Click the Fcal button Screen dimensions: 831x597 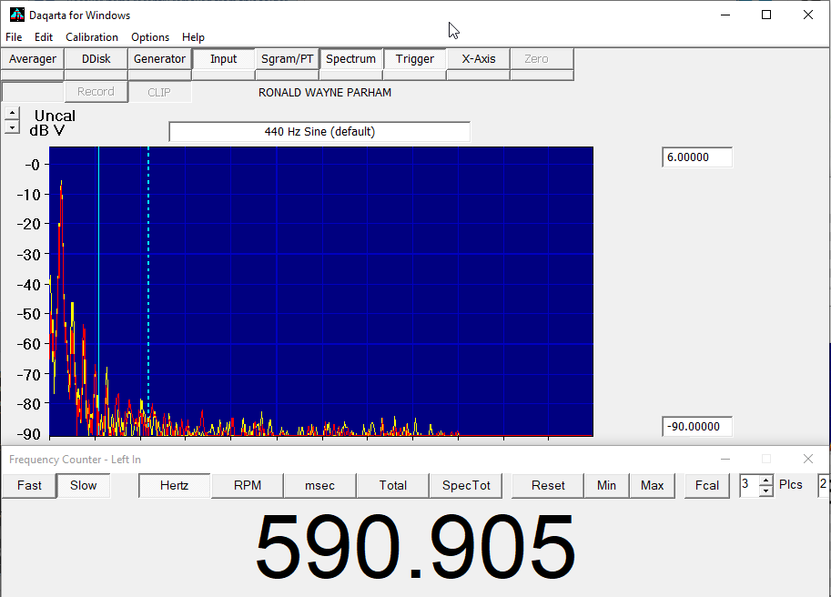click(707, 486)
